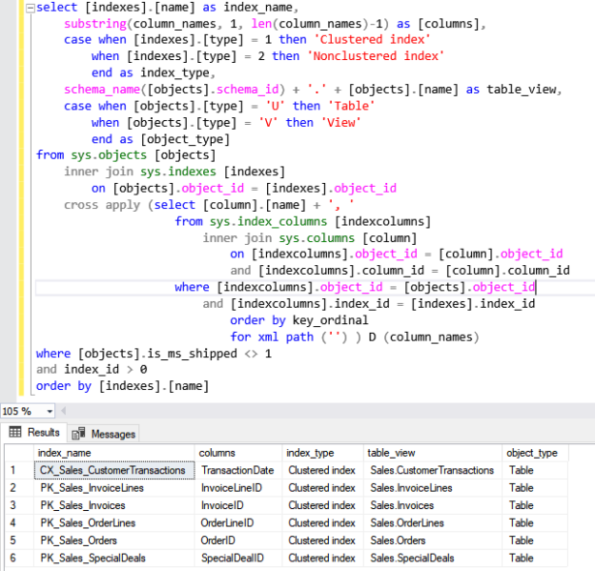Select the OrderLineID cell
Viewport: 595px width, 571px height.
[x=238, y=522]
